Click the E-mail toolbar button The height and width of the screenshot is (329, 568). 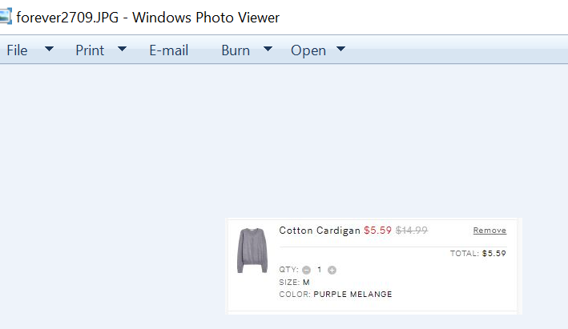click(x=168, y=50)
